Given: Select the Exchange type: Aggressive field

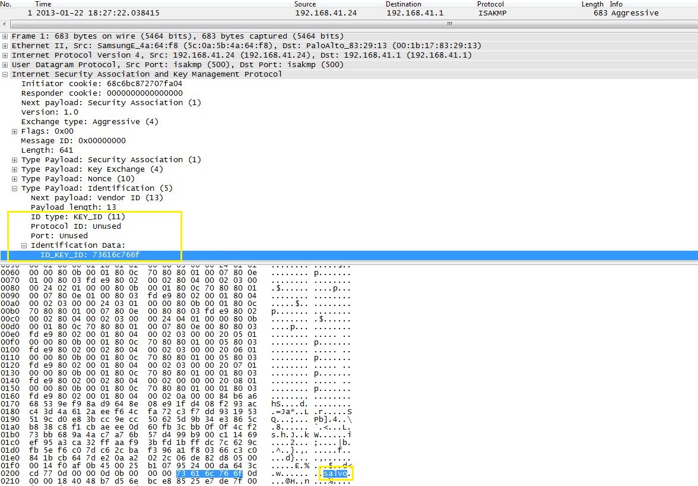Looking at the screenshot, I should [90, 122].
